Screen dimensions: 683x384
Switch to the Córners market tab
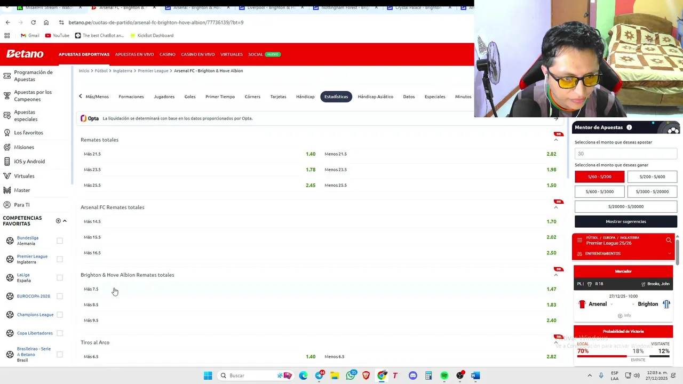click(252, 97)
